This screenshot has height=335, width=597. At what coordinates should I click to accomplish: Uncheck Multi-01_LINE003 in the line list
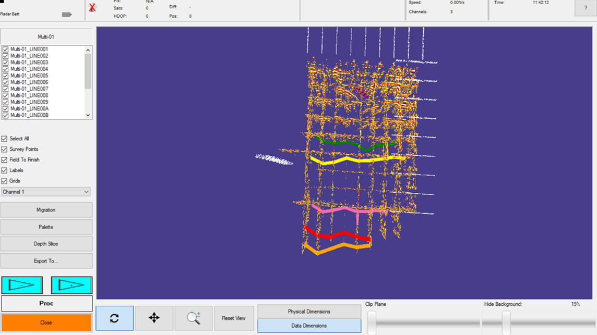point(6,63)
